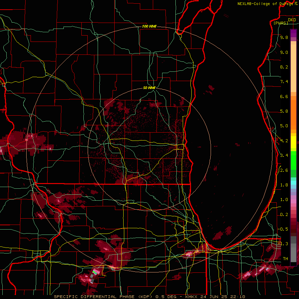Click the 5.8 scale value

pos(284,111)
